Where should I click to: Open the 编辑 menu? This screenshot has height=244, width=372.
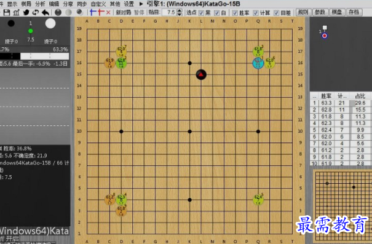54,4
